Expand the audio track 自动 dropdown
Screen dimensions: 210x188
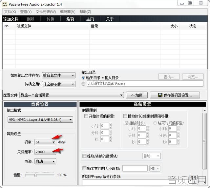tap(152, 156)
